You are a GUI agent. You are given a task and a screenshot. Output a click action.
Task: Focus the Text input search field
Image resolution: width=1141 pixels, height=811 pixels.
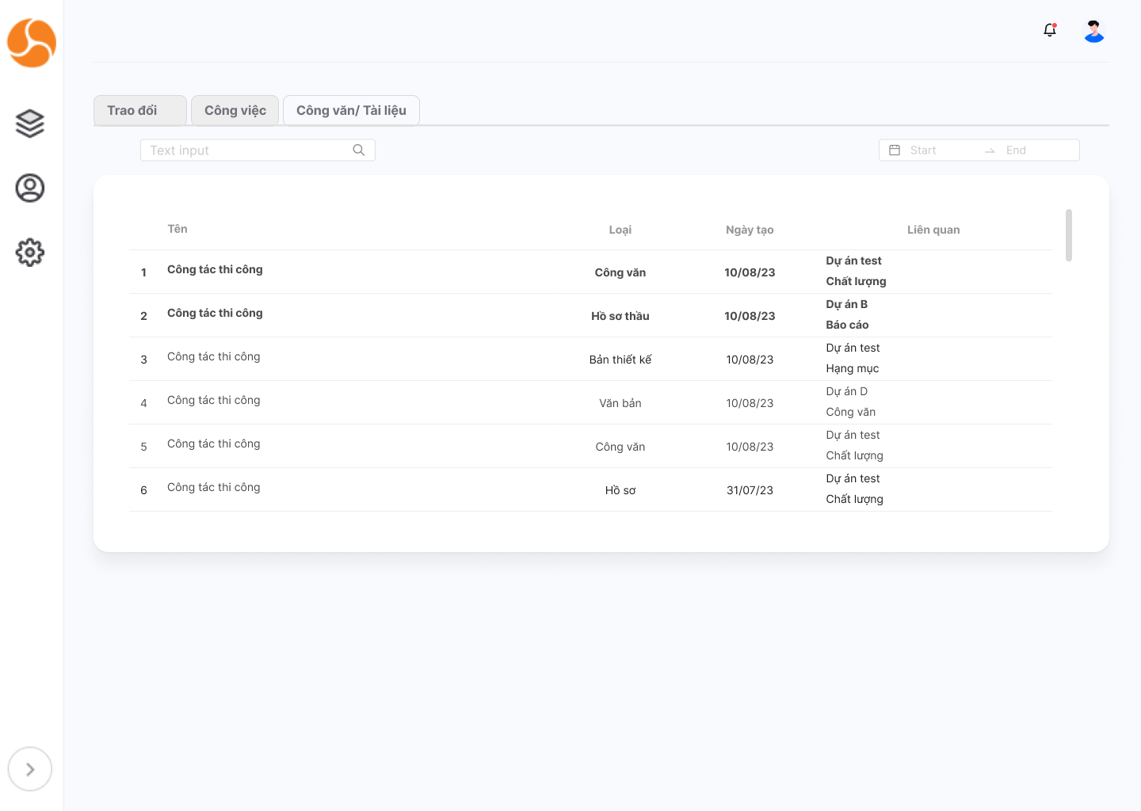pyautogui.click(x=258, y=150)
